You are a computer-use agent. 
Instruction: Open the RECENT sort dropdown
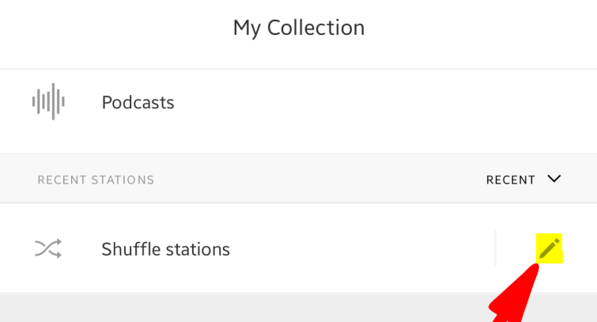click(x=523, y=179)
